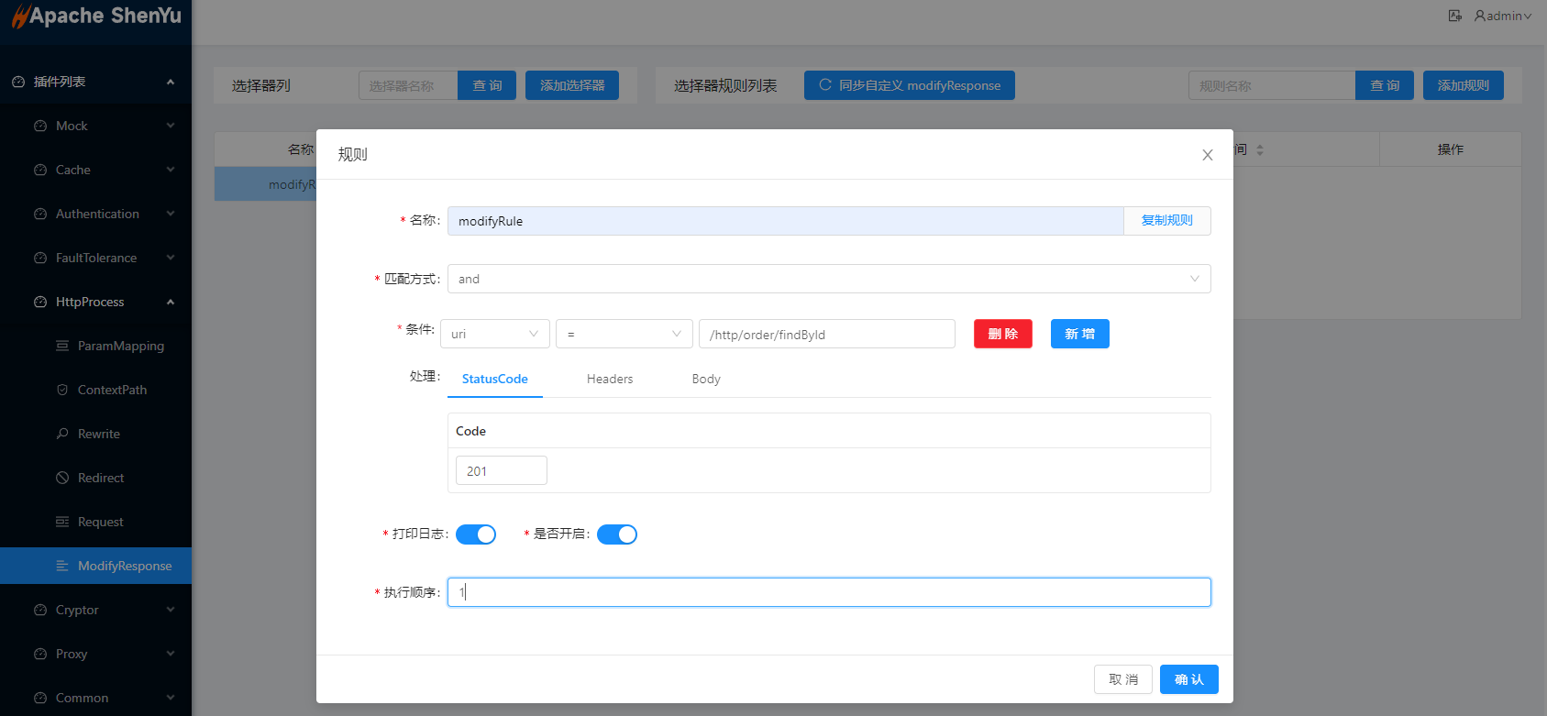Open the match mode 'and' dropdown
The image size is (1547, 716).
click(x=828, y=279)
